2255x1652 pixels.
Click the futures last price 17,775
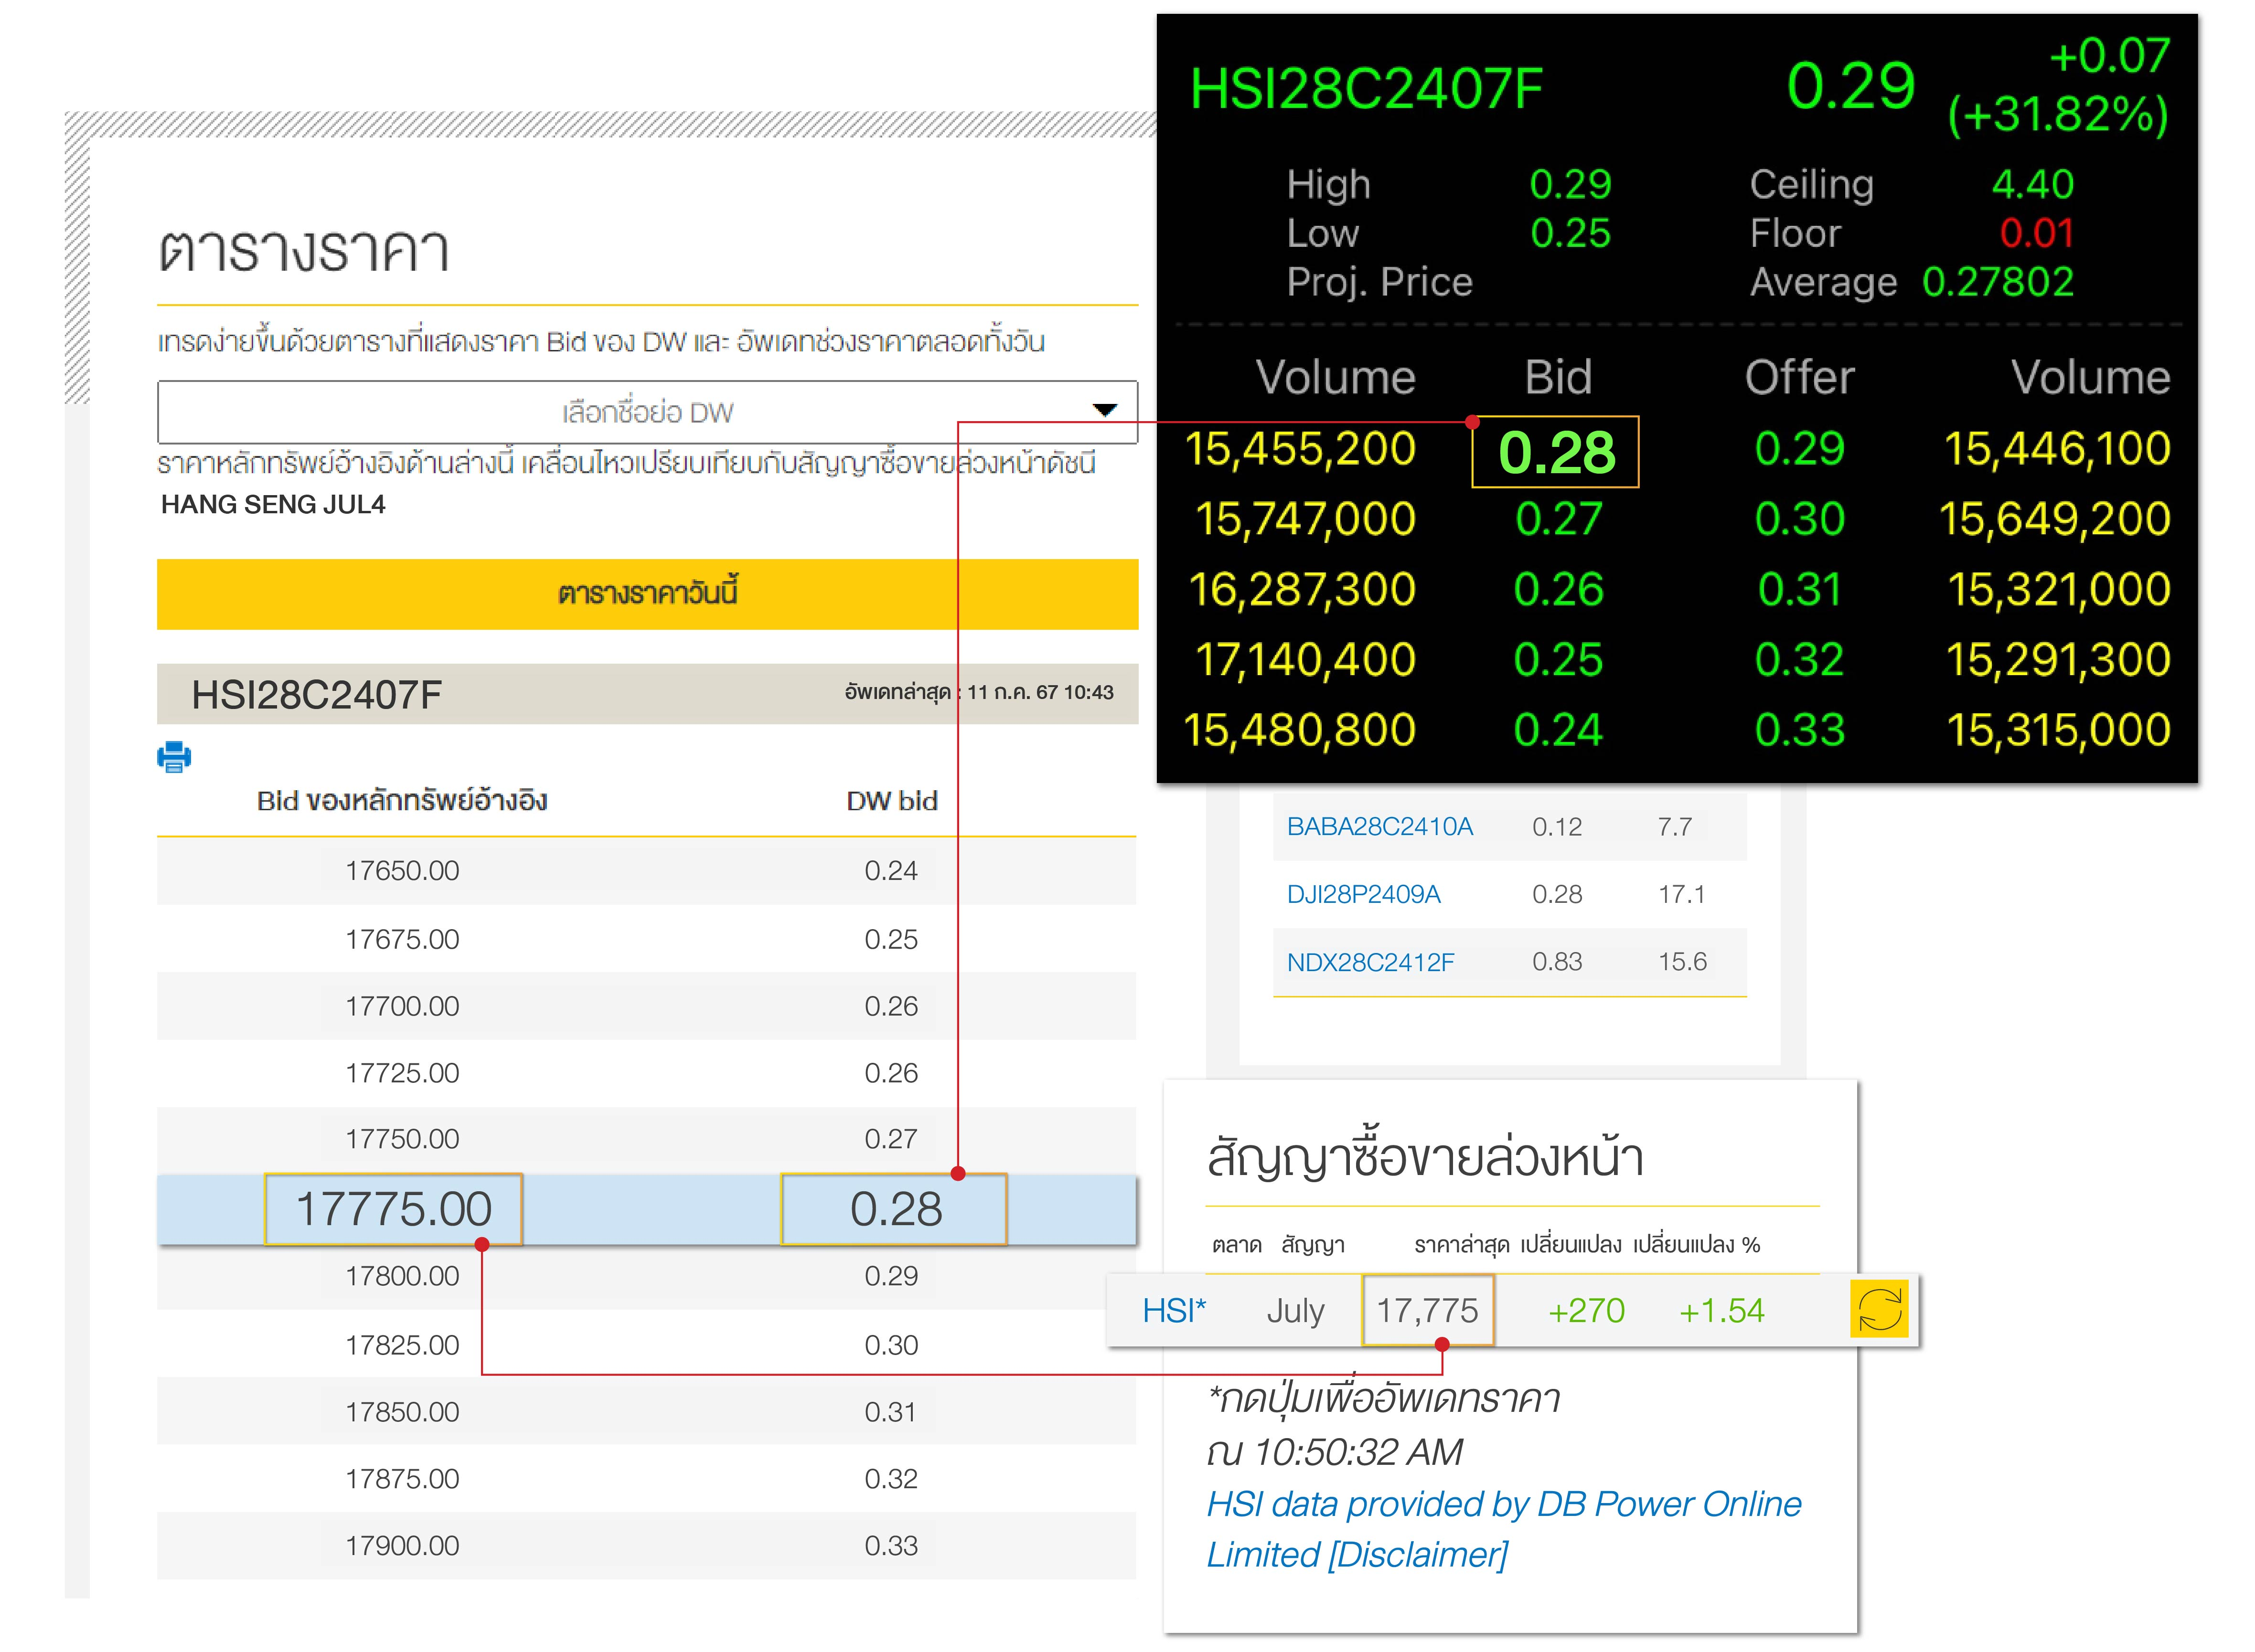1428,1310
